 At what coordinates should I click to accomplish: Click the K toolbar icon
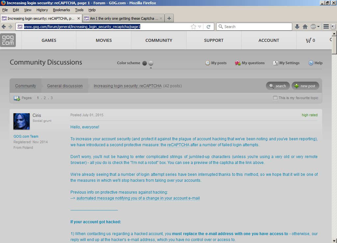pos(333,27)
